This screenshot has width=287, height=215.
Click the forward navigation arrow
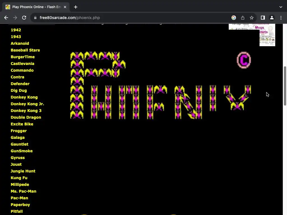15,18
